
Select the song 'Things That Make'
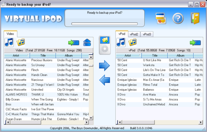click(46, 114)
